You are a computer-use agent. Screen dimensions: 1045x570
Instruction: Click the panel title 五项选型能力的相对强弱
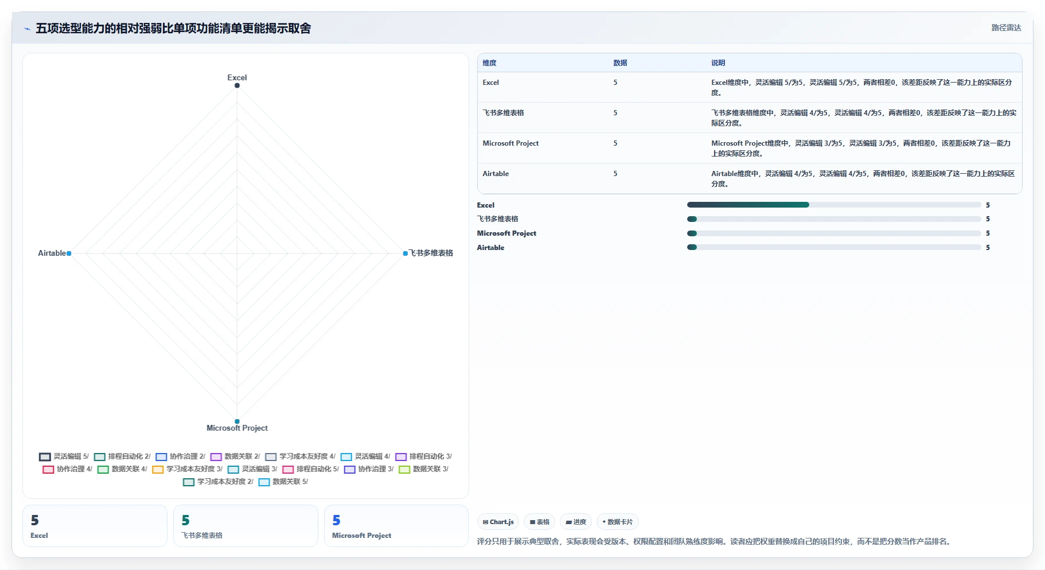pyautogui.click(x=173, y=29)
